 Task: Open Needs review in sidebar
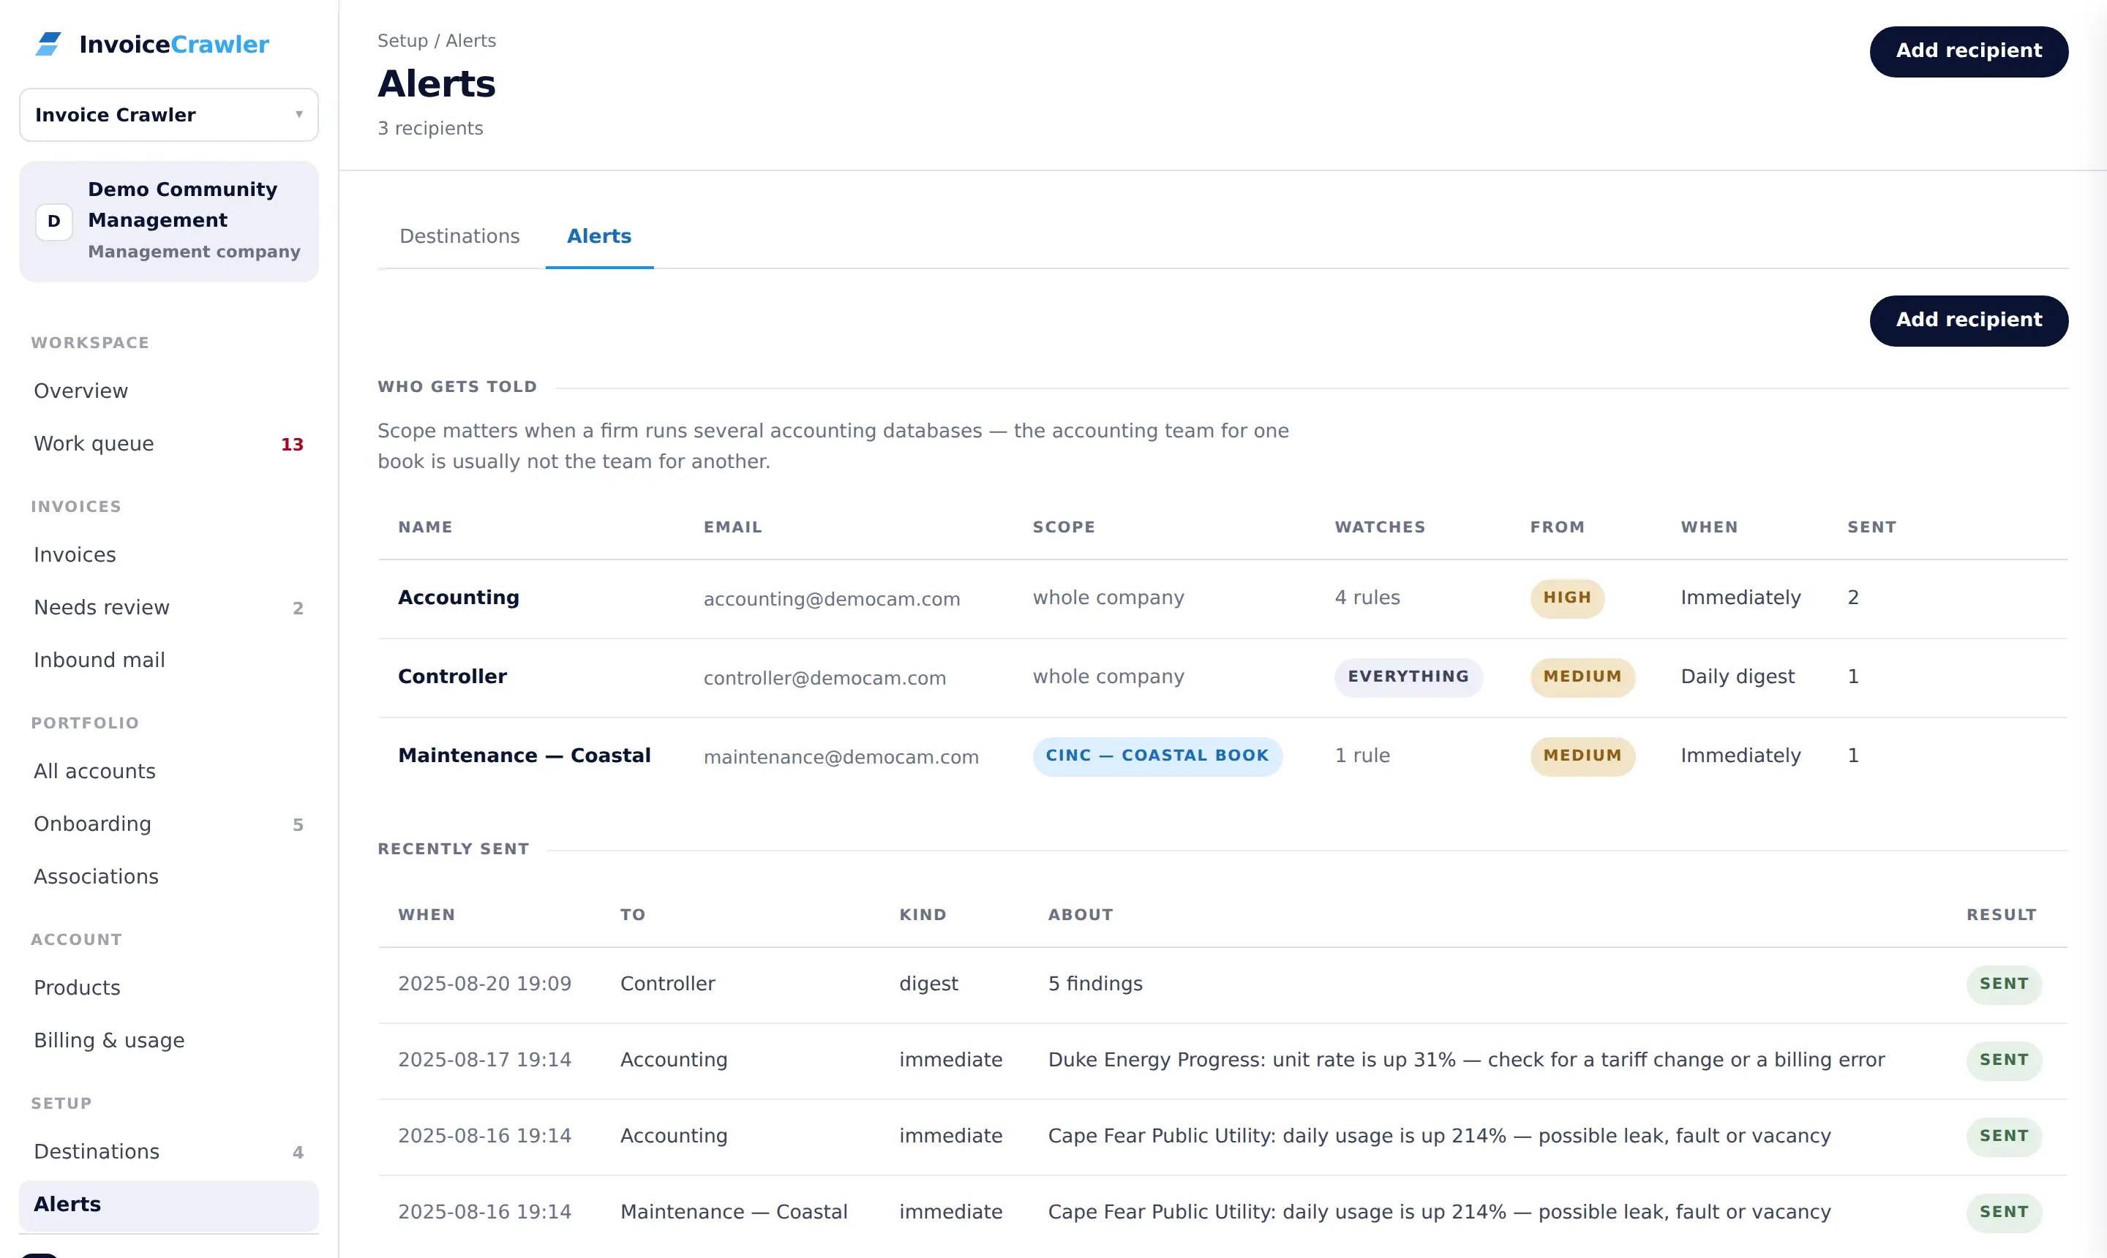point(169,607)
